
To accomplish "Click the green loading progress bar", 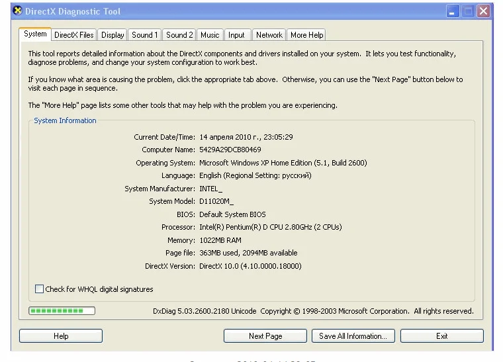I will [x=62, y=310].
